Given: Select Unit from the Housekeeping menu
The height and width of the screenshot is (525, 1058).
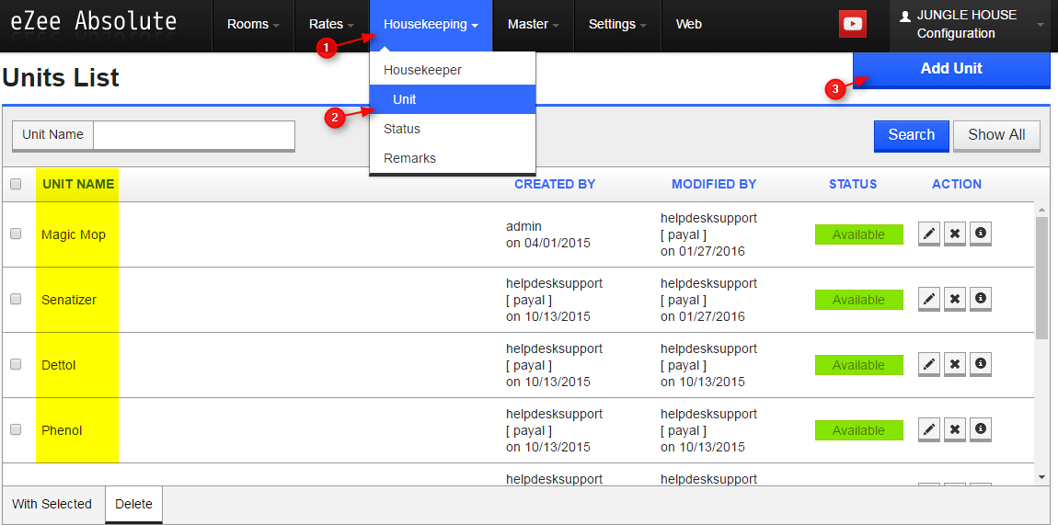Looking at the screenshot, I should click(452, 99).
